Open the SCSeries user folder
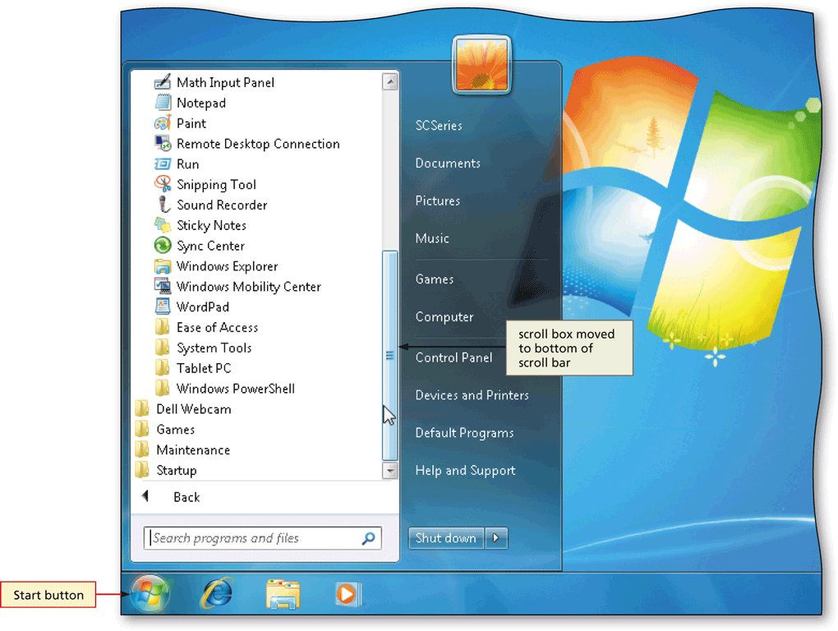 coord(439,126)
